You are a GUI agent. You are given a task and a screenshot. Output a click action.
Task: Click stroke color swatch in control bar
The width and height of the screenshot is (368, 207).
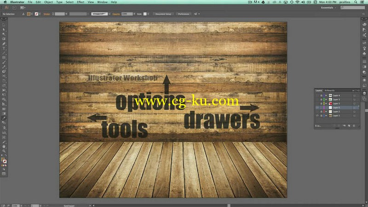(37, 14)
